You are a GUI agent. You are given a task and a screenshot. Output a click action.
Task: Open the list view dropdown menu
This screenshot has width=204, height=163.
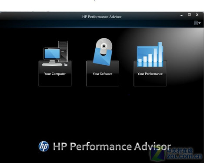point(197,23)
